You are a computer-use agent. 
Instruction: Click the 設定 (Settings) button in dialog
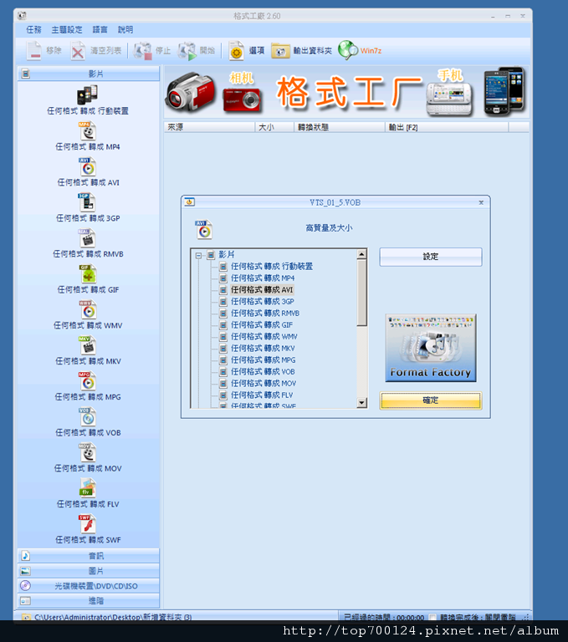[x=431, y=257]
